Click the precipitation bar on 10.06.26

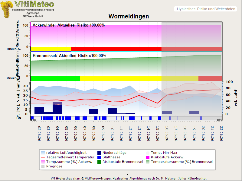[x=112, y=111]
